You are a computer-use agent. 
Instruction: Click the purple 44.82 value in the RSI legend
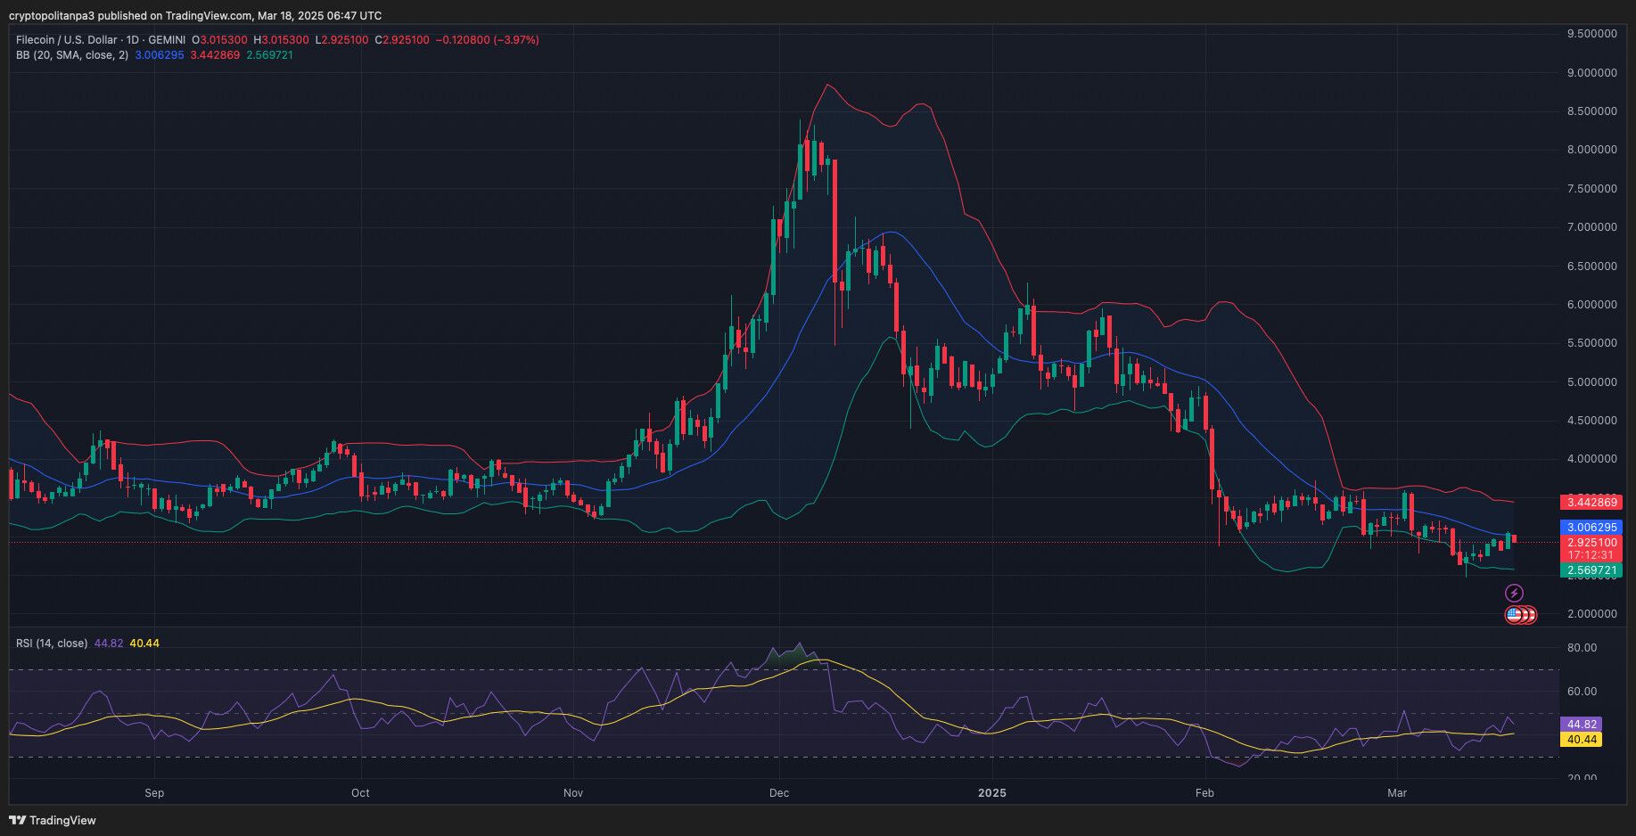tap(109, 643)
